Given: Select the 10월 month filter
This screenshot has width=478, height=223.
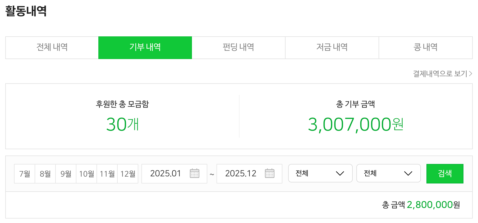Looking at the screenshot, I should pos(86,174).
